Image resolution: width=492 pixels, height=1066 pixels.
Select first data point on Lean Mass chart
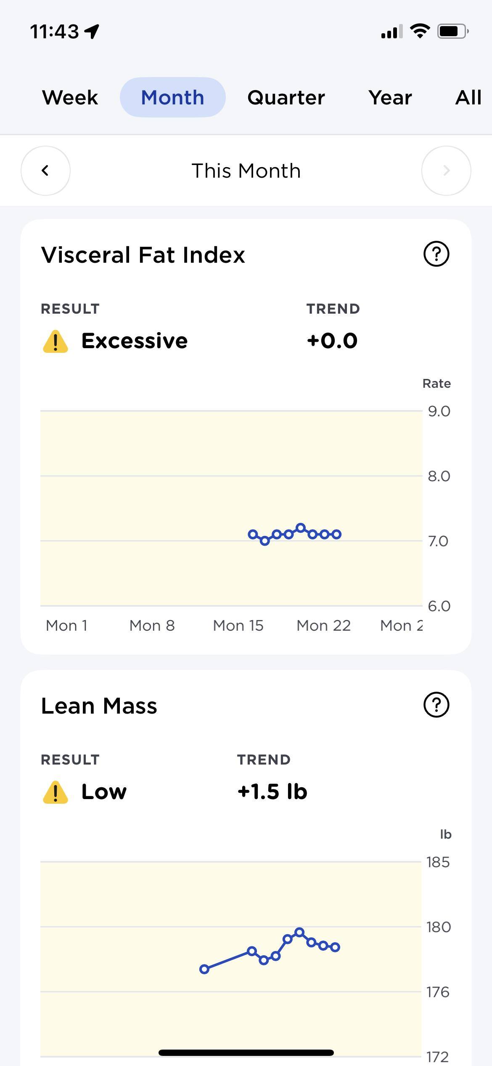pyautogui.click(x=204, y=969)
